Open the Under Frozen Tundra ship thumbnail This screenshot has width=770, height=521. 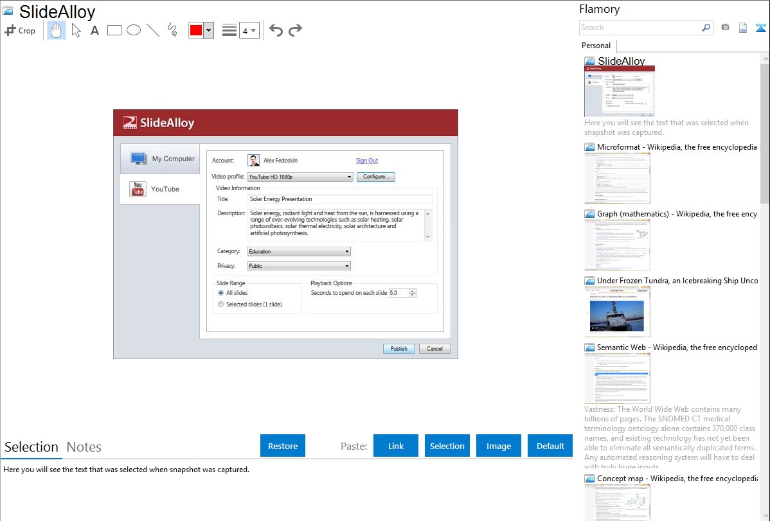click(x=617, y=312)
